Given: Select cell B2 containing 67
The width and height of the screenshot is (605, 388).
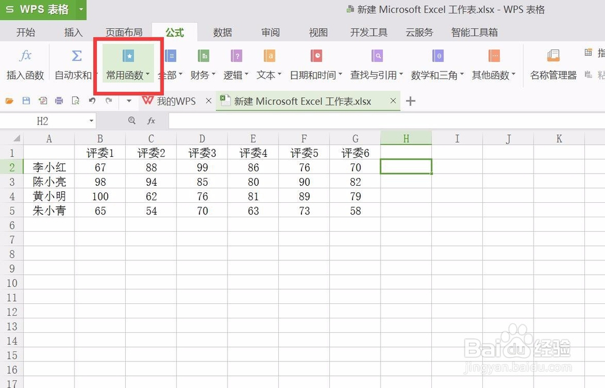Looking at the screenshot, I should (x=100, y=167).
